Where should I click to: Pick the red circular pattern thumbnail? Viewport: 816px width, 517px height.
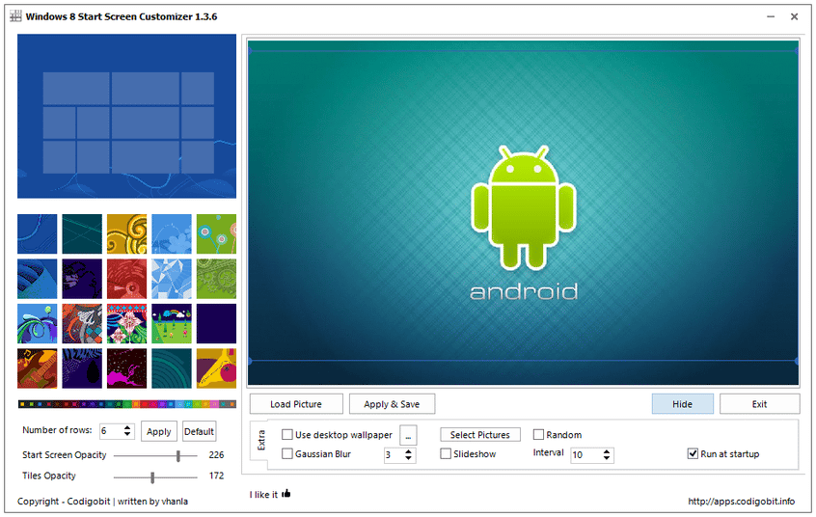[127, 279]
